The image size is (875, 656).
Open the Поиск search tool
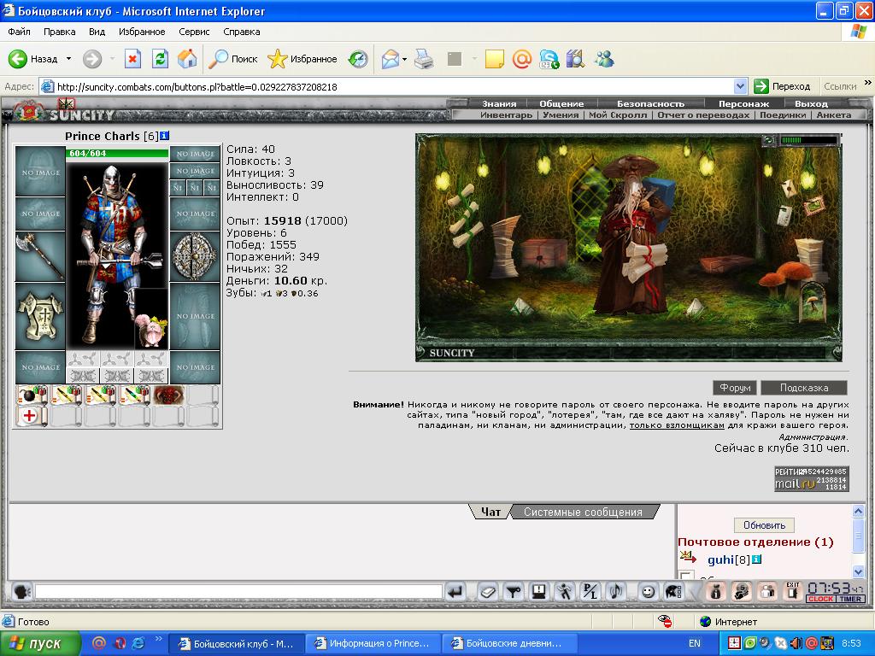(232, 59)
